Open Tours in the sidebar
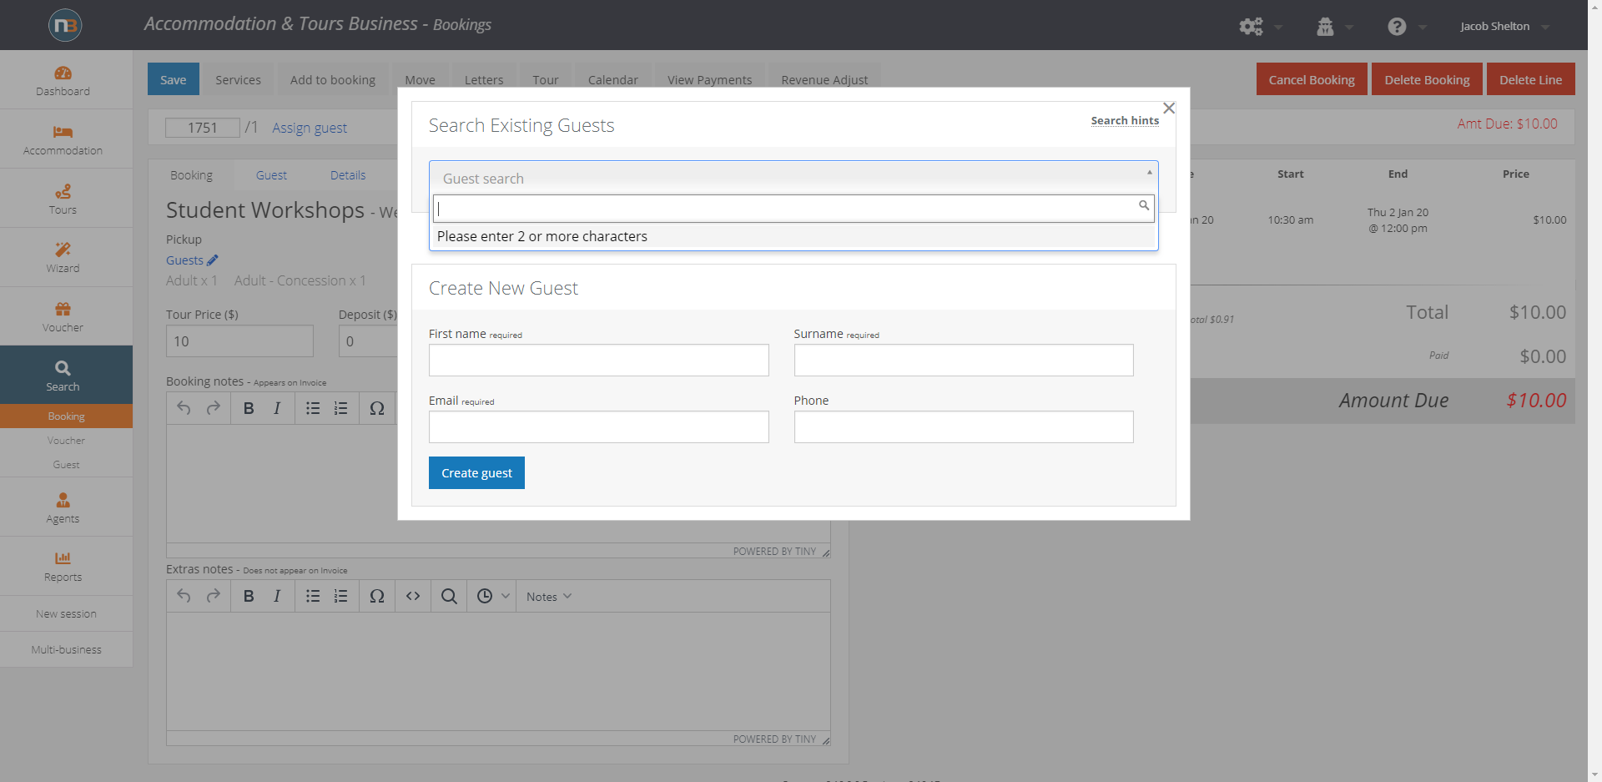Screen dimensions: 1602x782 coord(63,199)
